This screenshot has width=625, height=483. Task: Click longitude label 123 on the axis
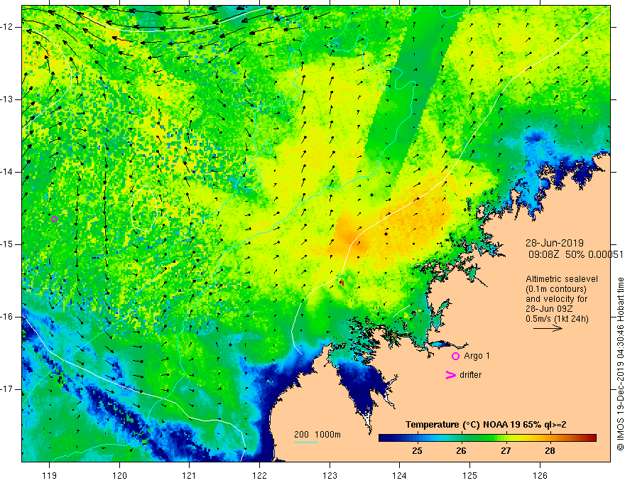[330, 475]
